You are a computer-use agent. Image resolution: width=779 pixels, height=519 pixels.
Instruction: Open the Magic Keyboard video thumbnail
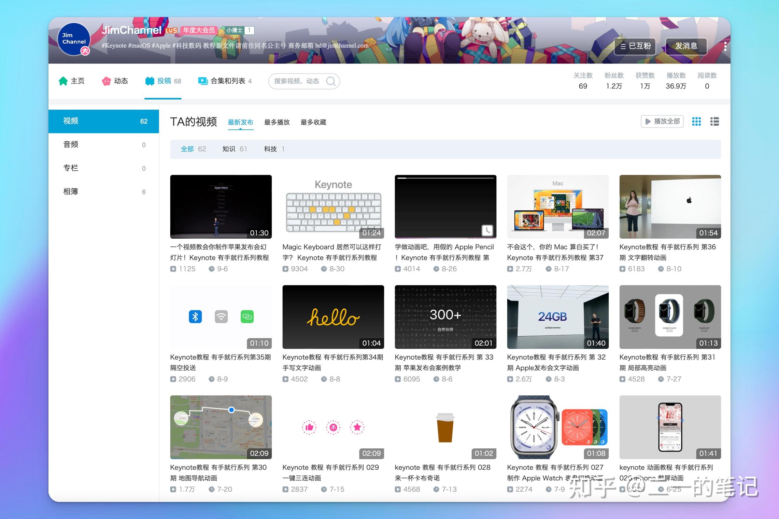[333, 207]
